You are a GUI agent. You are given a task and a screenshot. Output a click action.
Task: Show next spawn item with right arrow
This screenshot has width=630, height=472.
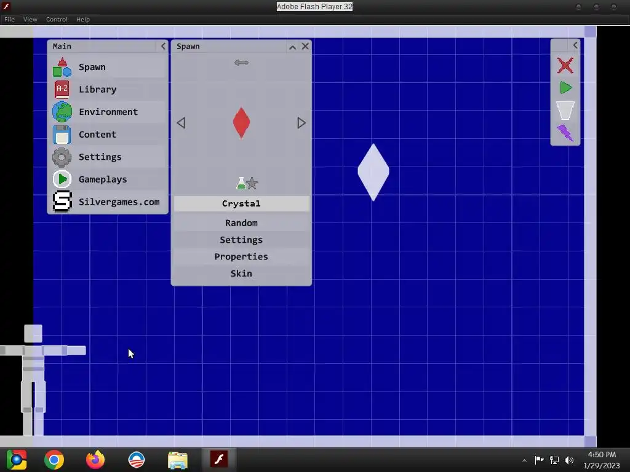[301, 123]
